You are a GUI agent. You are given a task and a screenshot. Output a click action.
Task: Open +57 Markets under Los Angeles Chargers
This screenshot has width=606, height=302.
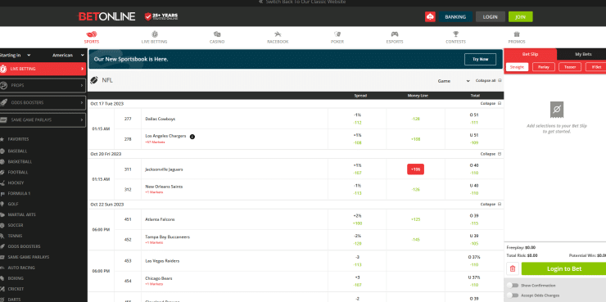155,142
